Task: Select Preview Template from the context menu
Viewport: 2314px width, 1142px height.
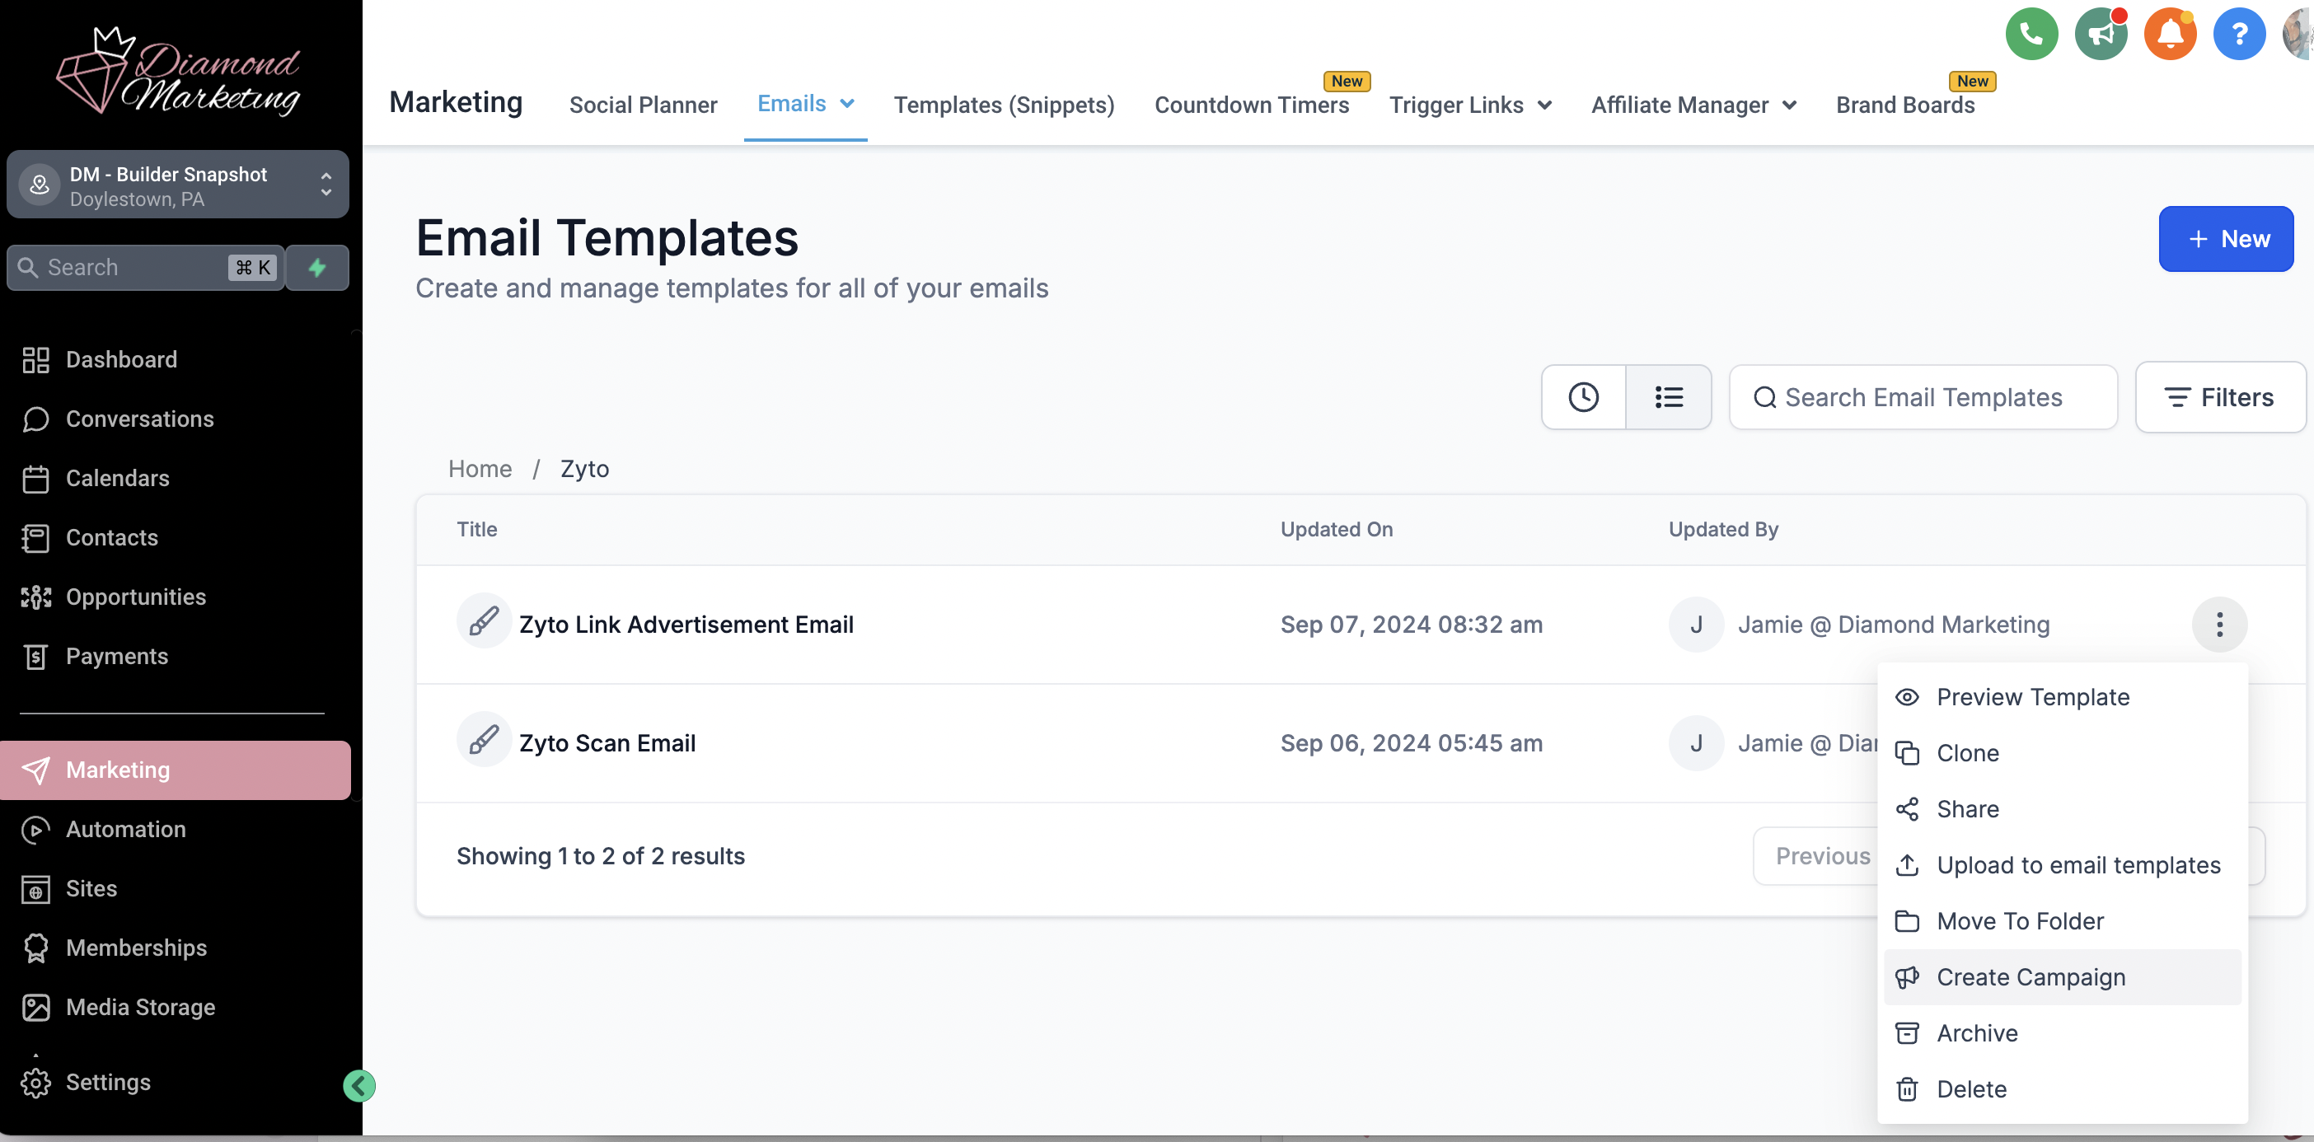Action: point(2062,696)
